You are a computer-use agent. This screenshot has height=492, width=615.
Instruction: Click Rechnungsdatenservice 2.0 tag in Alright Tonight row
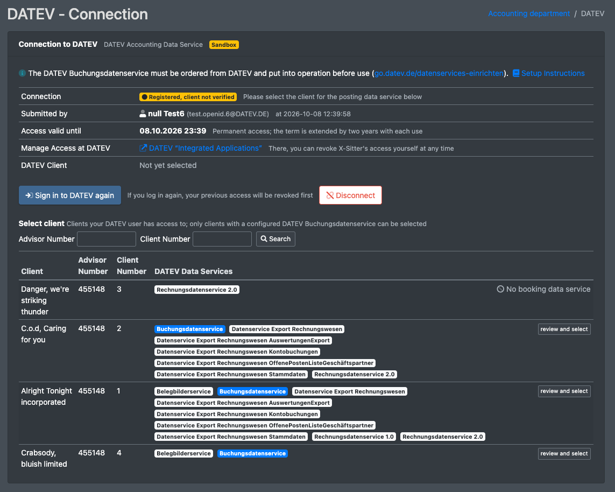click(443, 437)
